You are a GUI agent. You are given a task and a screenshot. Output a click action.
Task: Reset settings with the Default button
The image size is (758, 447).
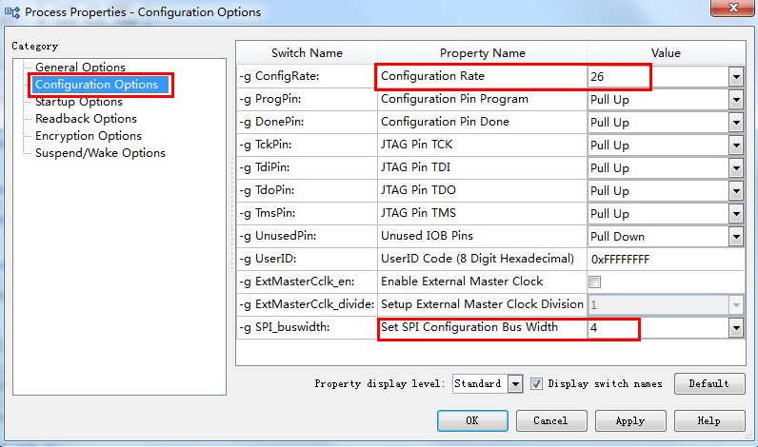tap(708, 383)
